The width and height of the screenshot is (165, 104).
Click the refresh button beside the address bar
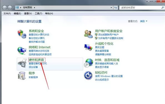tap(116, 7)
